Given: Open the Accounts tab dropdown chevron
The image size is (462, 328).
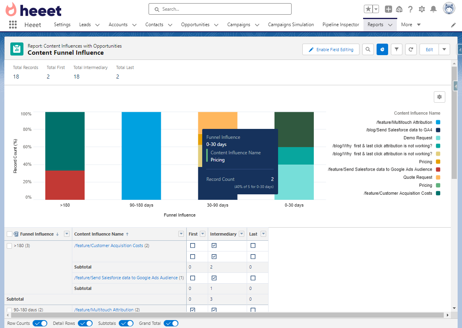Looking at the screenshot, I should 134,25.
